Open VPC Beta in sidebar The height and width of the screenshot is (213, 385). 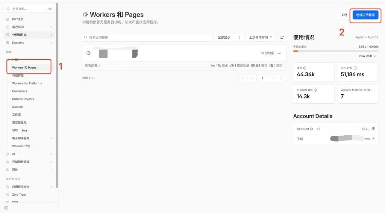click(20, 131)
